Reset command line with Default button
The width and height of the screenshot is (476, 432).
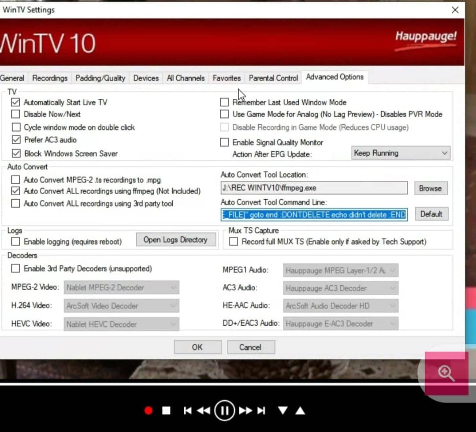(x=431, y=214)
